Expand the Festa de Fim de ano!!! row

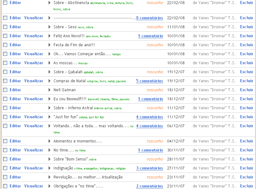pos(50,45)
